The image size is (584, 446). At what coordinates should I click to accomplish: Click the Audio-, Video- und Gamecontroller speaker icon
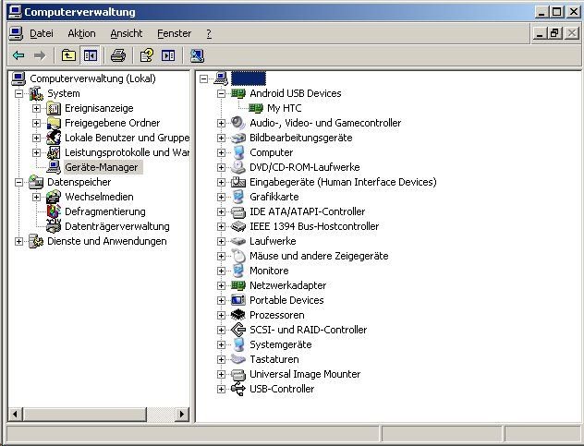coord(238,123)
